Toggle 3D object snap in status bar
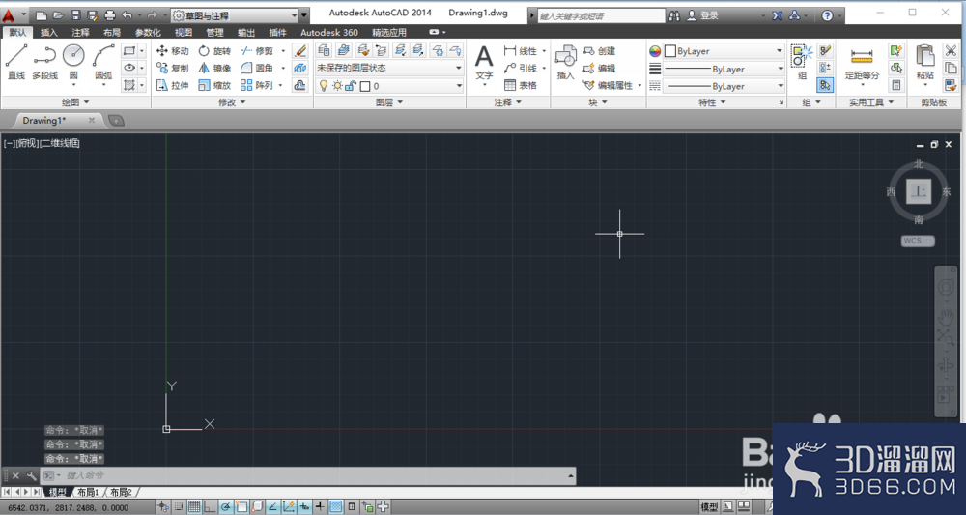 click(258, 507)
